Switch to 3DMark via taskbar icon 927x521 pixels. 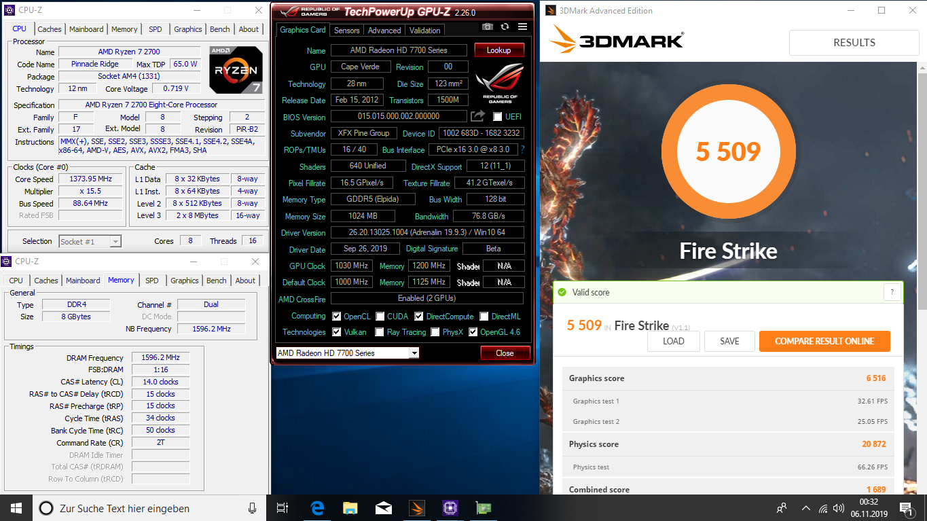point(417,507)
